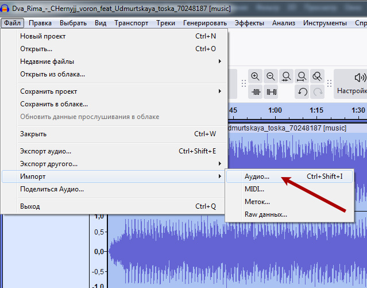
Task: Open the Инструменты menu
Action: click(325, 23)
